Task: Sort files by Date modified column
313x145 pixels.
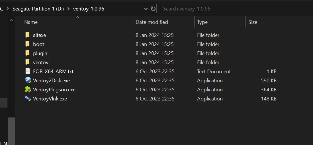Action: [152, 22]
